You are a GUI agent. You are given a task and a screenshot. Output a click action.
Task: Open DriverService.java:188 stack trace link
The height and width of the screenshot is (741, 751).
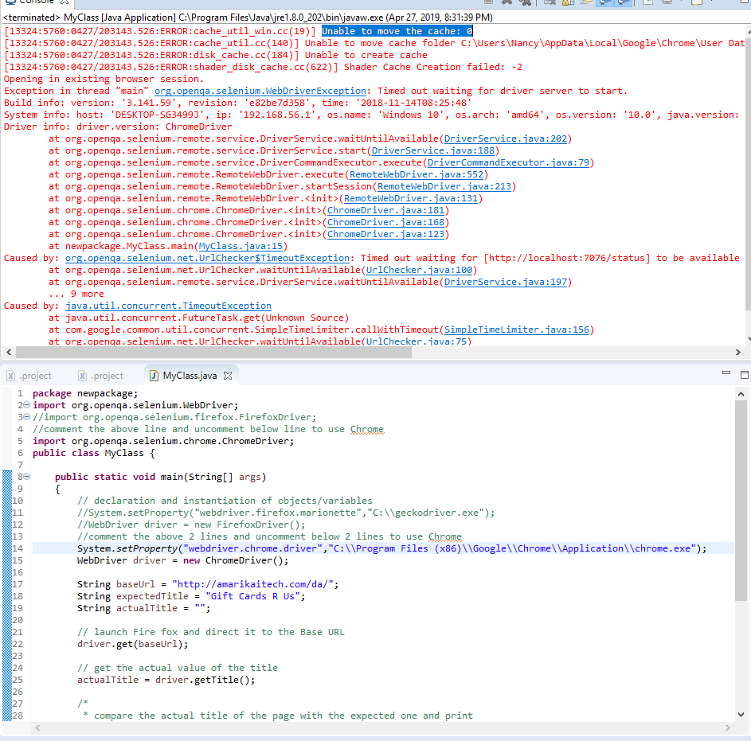(x=433, y=150)
